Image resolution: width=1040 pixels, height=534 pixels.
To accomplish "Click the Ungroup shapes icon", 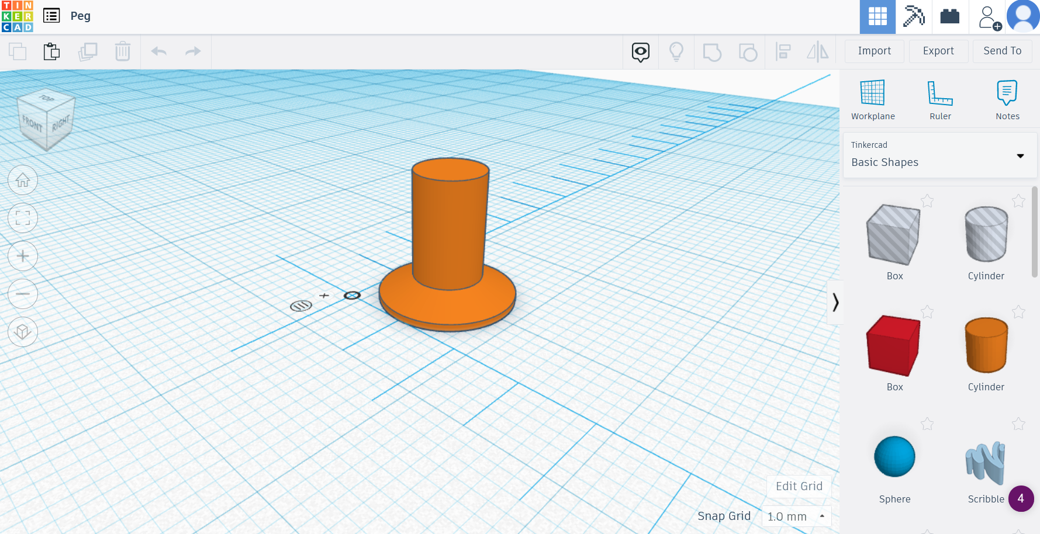I will click(x=748, y=52).
